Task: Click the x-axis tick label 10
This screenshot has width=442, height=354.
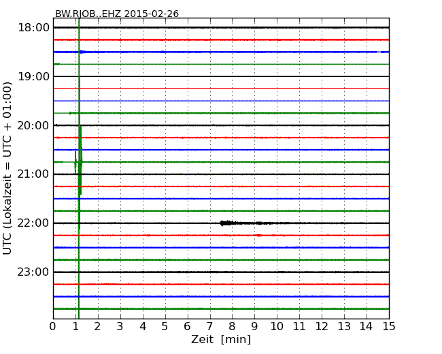Action: pos(277,327)
